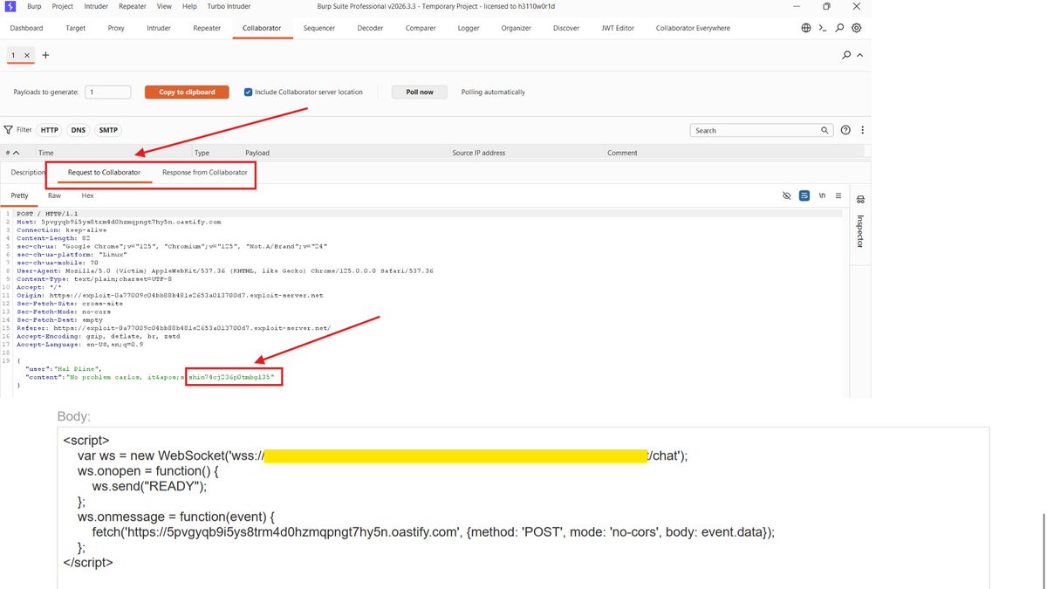Click the tab search magnifier beside the chevron

pyautogui.click(x=846, y=55)
